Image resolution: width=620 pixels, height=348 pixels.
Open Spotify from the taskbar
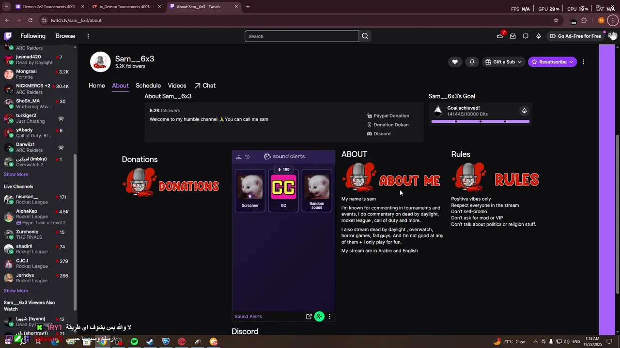pos(134,342)
